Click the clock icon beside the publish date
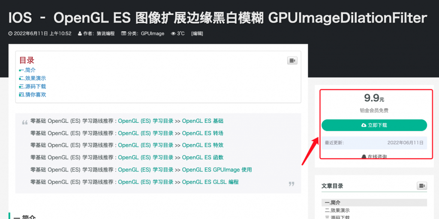 tap(10, 33)
